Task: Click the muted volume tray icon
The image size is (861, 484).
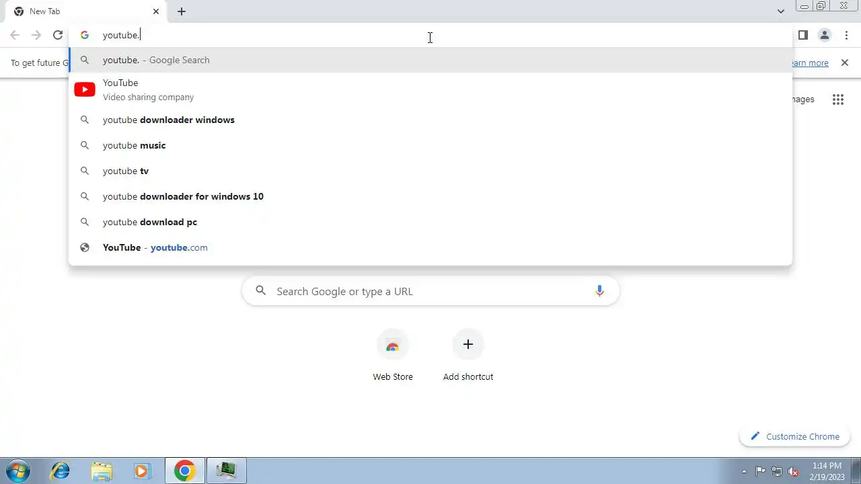Action: 794,471
